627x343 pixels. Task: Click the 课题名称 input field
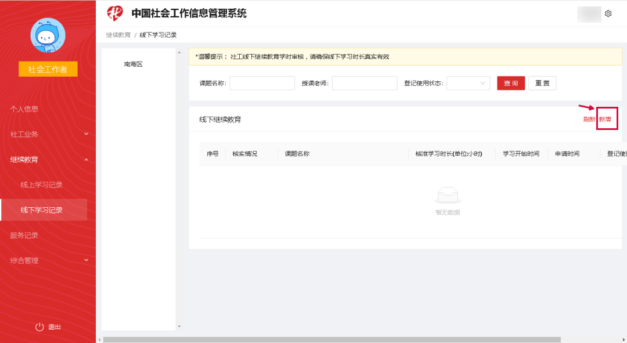tap(262, 84)
